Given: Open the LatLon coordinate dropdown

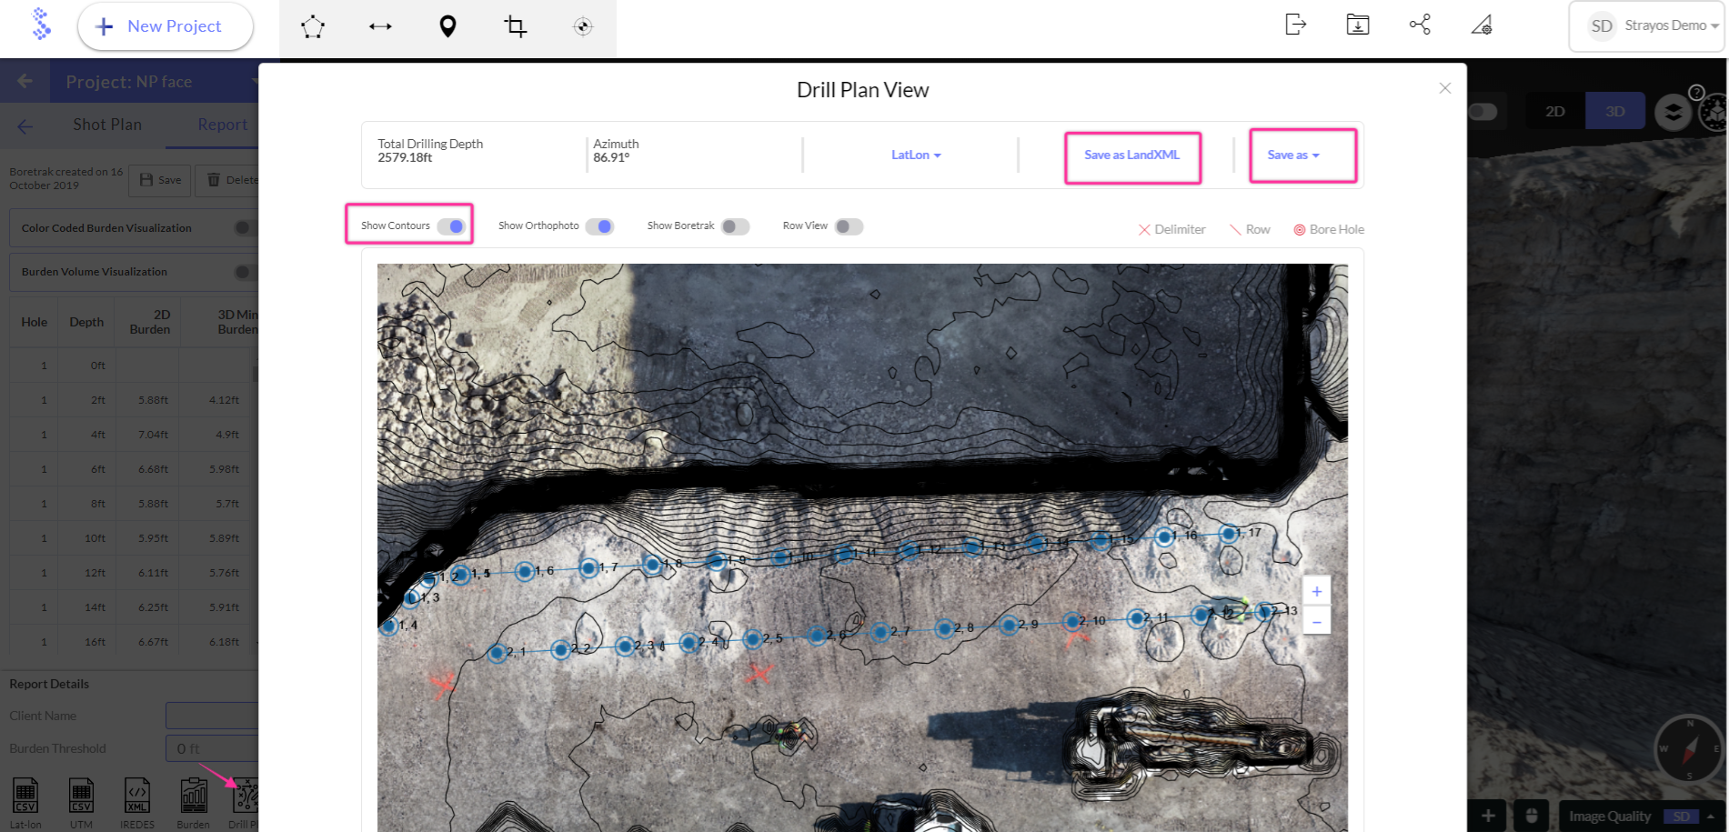Looking at the screenshot, I should pyautogui.click(x=915, y=155).
